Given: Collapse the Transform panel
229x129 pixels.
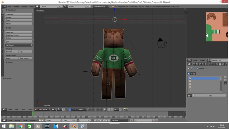Looking at the screenshot, I should click(11, 10).
